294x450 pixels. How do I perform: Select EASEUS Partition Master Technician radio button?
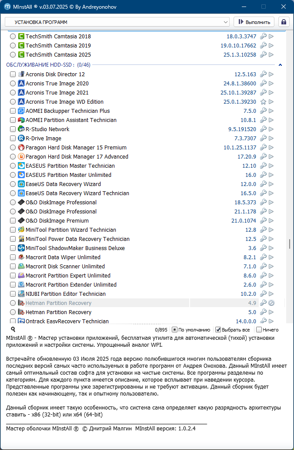pyautogui.click(x=13, y=166)
